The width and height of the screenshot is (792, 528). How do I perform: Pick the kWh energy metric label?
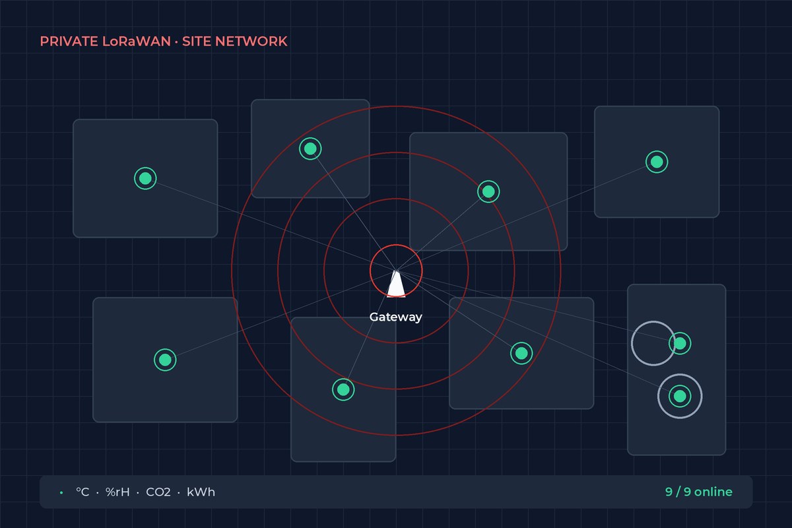[201, 492]
